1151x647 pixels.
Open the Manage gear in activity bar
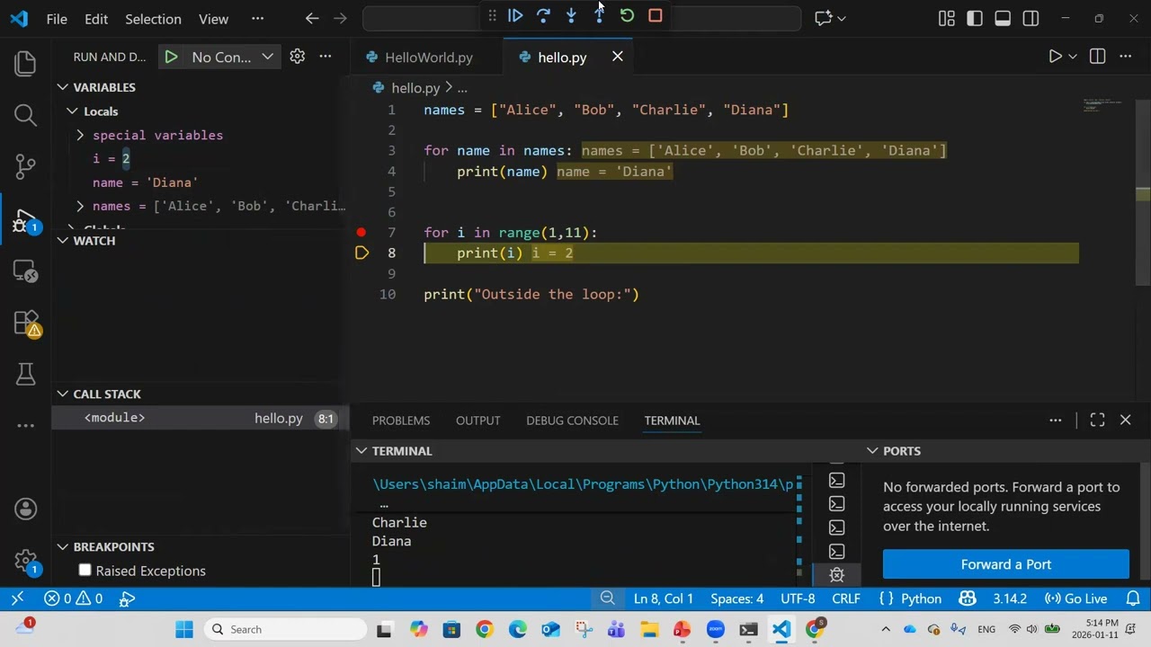coord(25,563)
